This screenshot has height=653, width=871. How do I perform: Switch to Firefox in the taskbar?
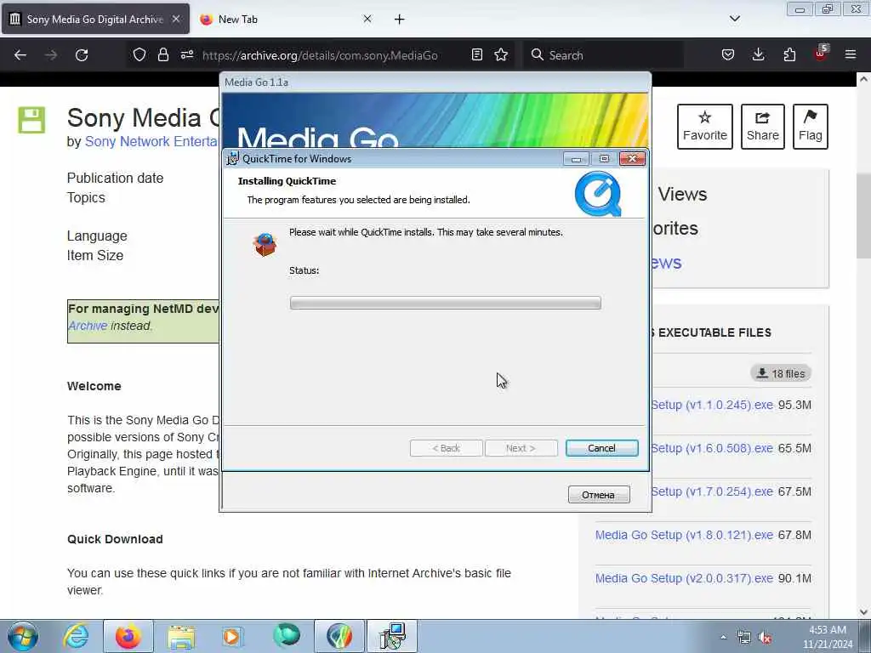[128, 636]
